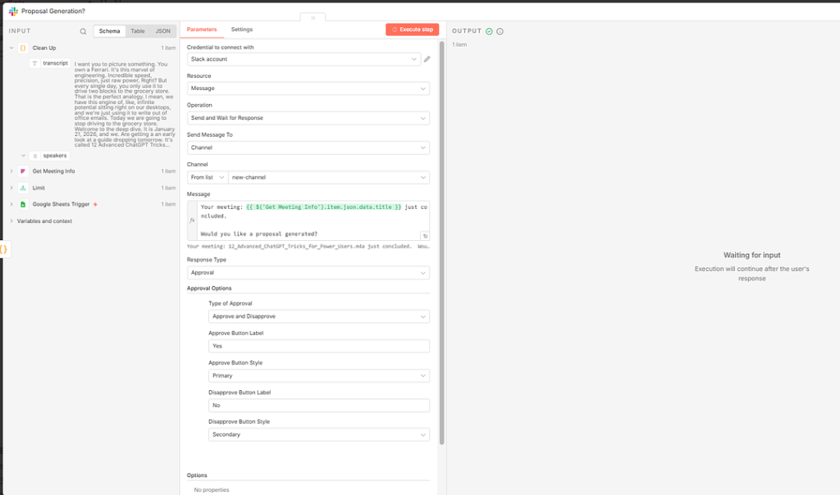This screenshot has height=495, width=840.
Task: Click the Execute step button
Action: (x=412, y=30)
